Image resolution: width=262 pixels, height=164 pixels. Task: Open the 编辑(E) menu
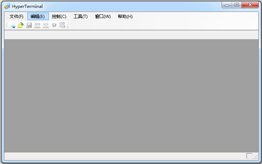pyautogui.click(x=38, y=17)
